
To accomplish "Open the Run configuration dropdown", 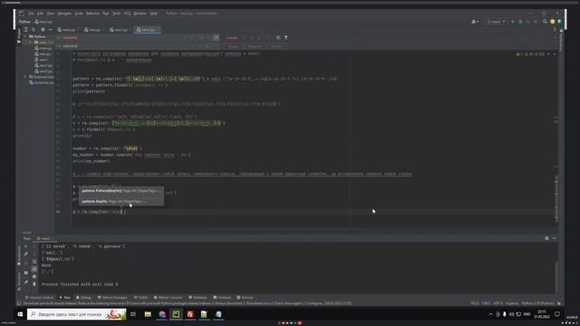I will [x=496, y=22].
